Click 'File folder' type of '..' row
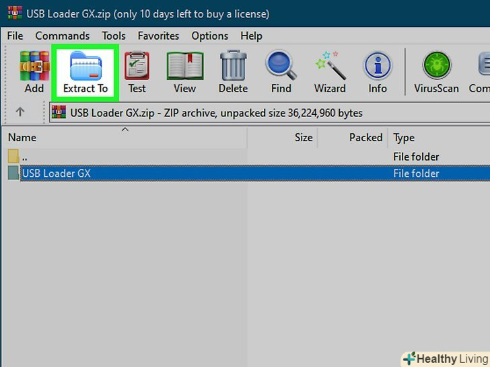Viewport: 490px width, 367px height. [416, 157]
